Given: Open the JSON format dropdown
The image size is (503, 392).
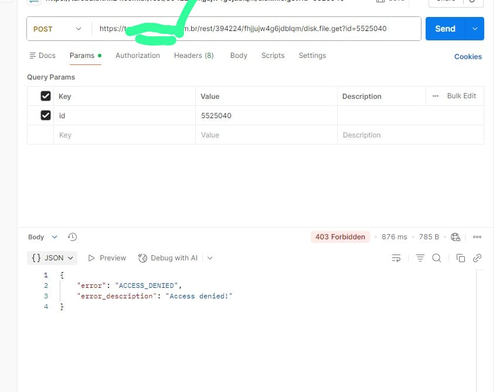Looking at the screenshot, I should [53, 258].
